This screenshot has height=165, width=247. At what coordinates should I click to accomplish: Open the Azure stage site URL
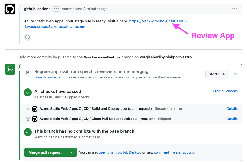point(105,24)
